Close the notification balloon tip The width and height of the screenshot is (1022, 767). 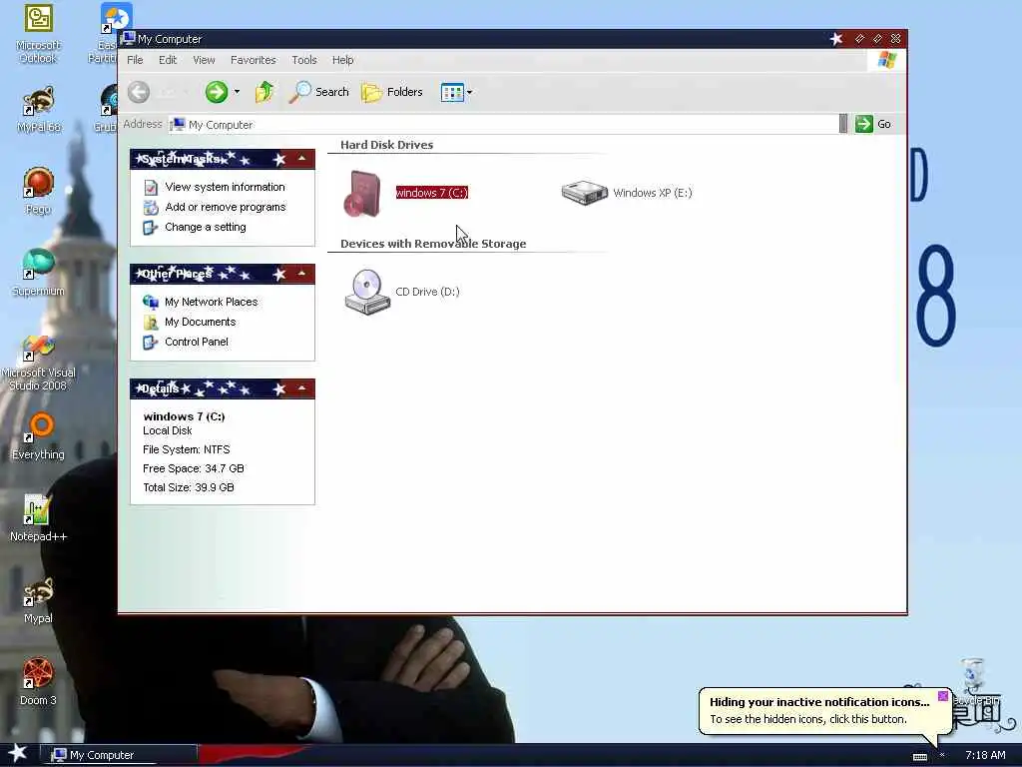point(942,696)
